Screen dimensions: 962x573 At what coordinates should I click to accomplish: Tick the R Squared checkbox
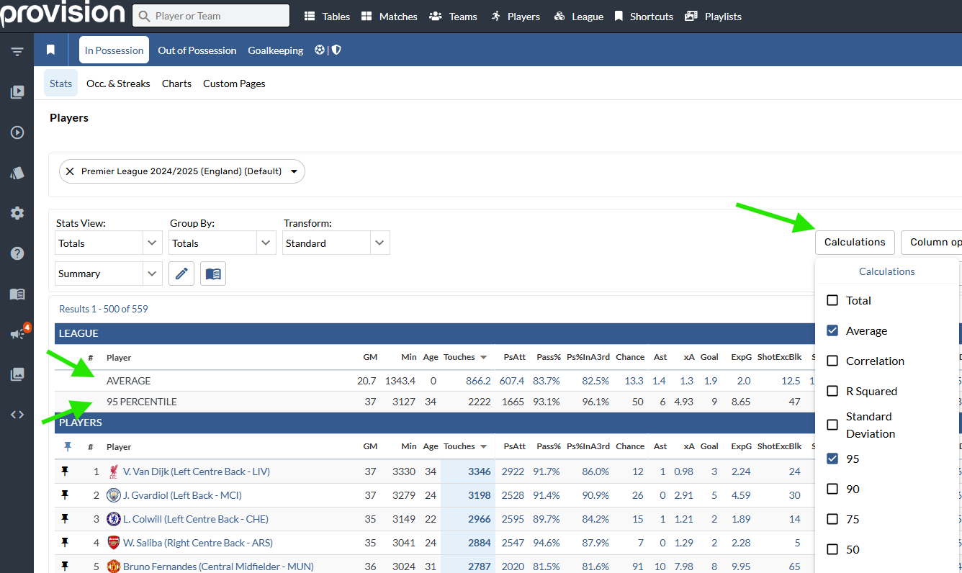[832, 391]
